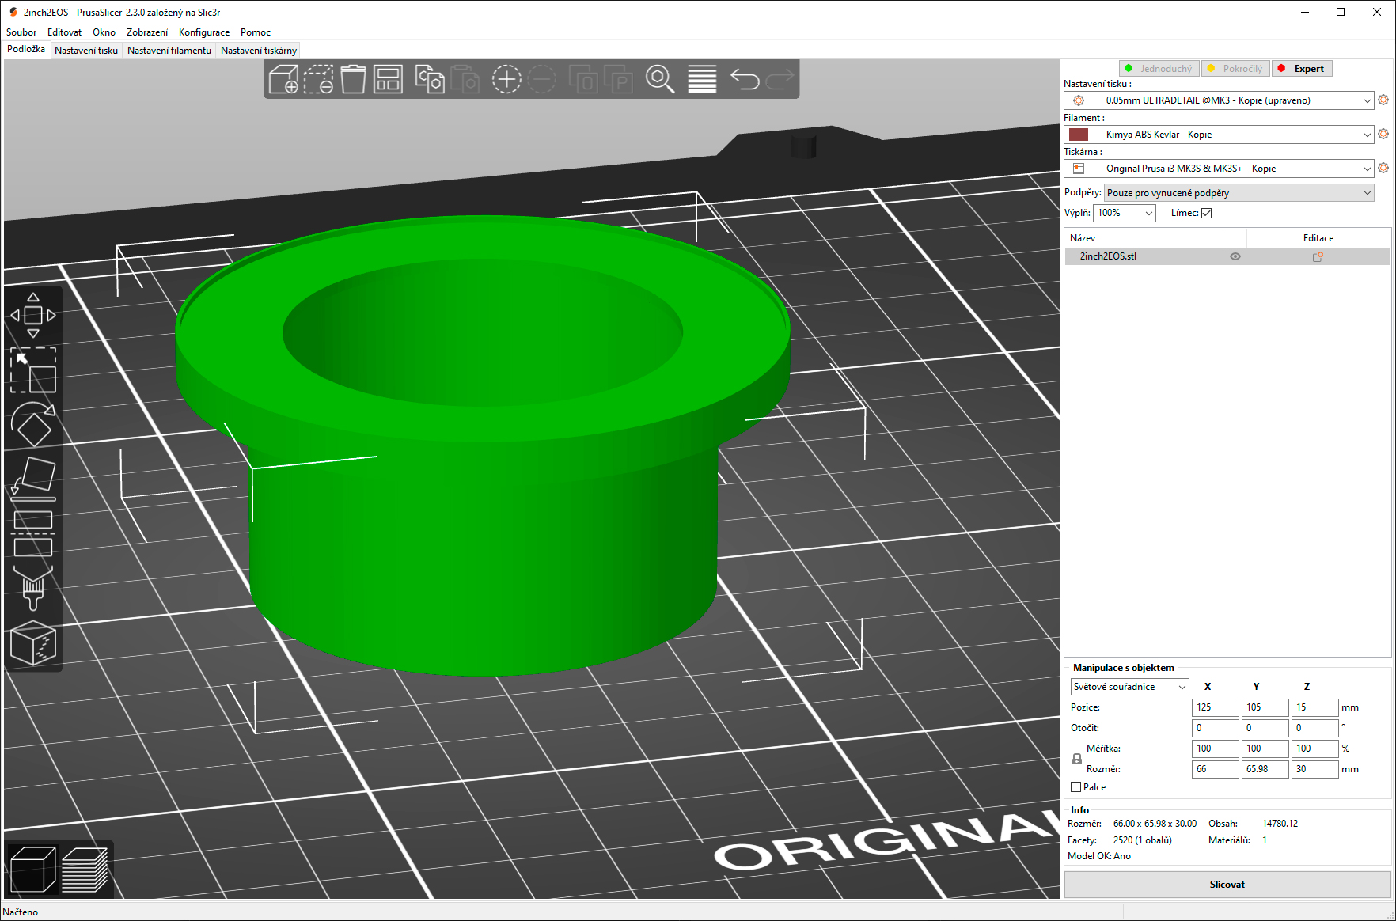Viewport: 1396px width, 921px height.
Task: Open the Konfigurace menu
Action: (203, 32)
